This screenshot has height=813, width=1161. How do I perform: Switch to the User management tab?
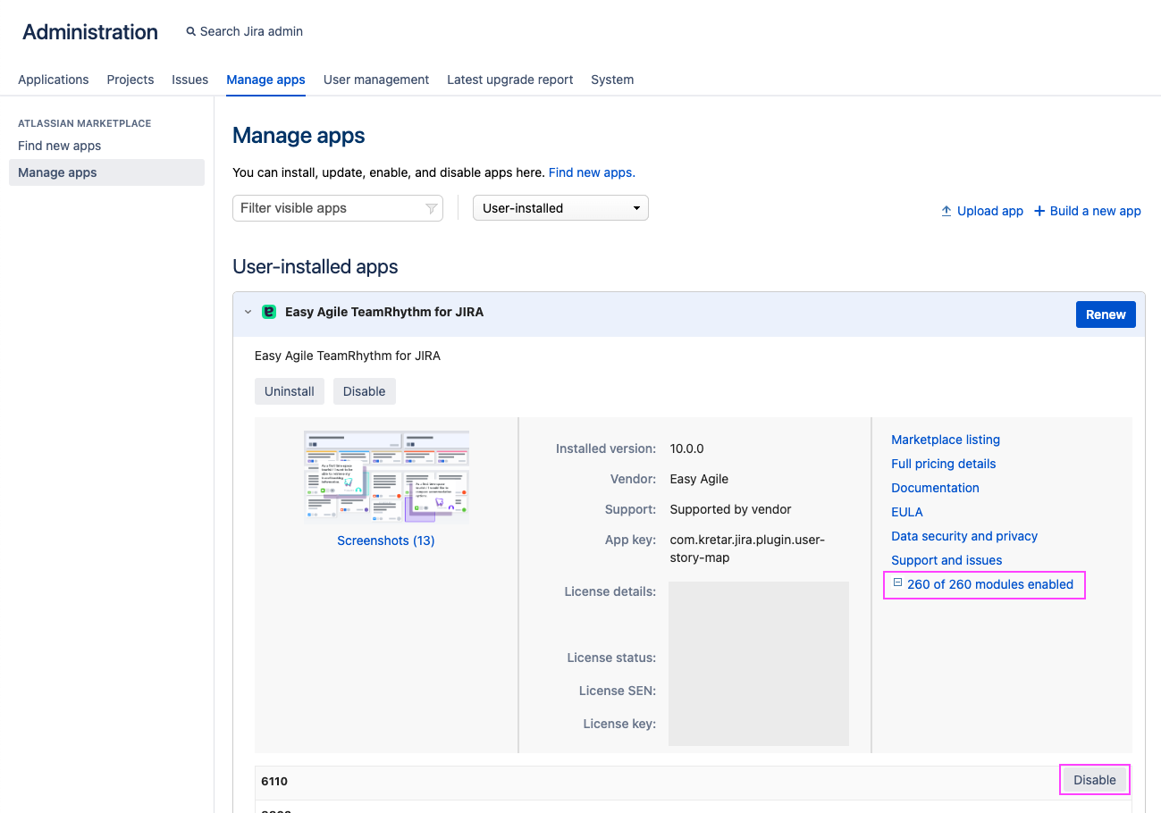pyautogui.click(x=375, y=80)
